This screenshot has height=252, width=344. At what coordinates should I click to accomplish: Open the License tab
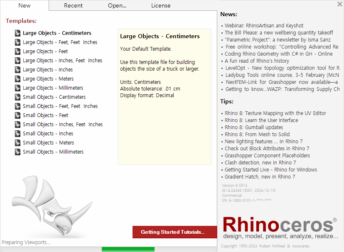point(161,5)
